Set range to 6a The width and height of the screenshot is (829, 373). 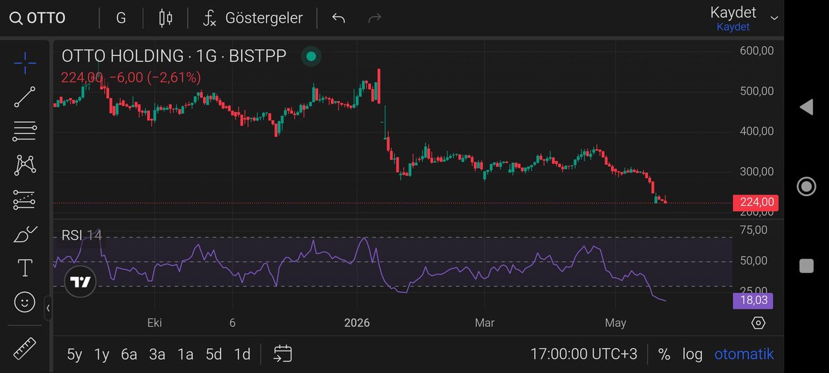tap(129, 354)
